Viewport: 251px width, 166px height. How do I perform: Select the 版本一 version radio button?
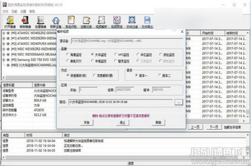pos(136,75)
